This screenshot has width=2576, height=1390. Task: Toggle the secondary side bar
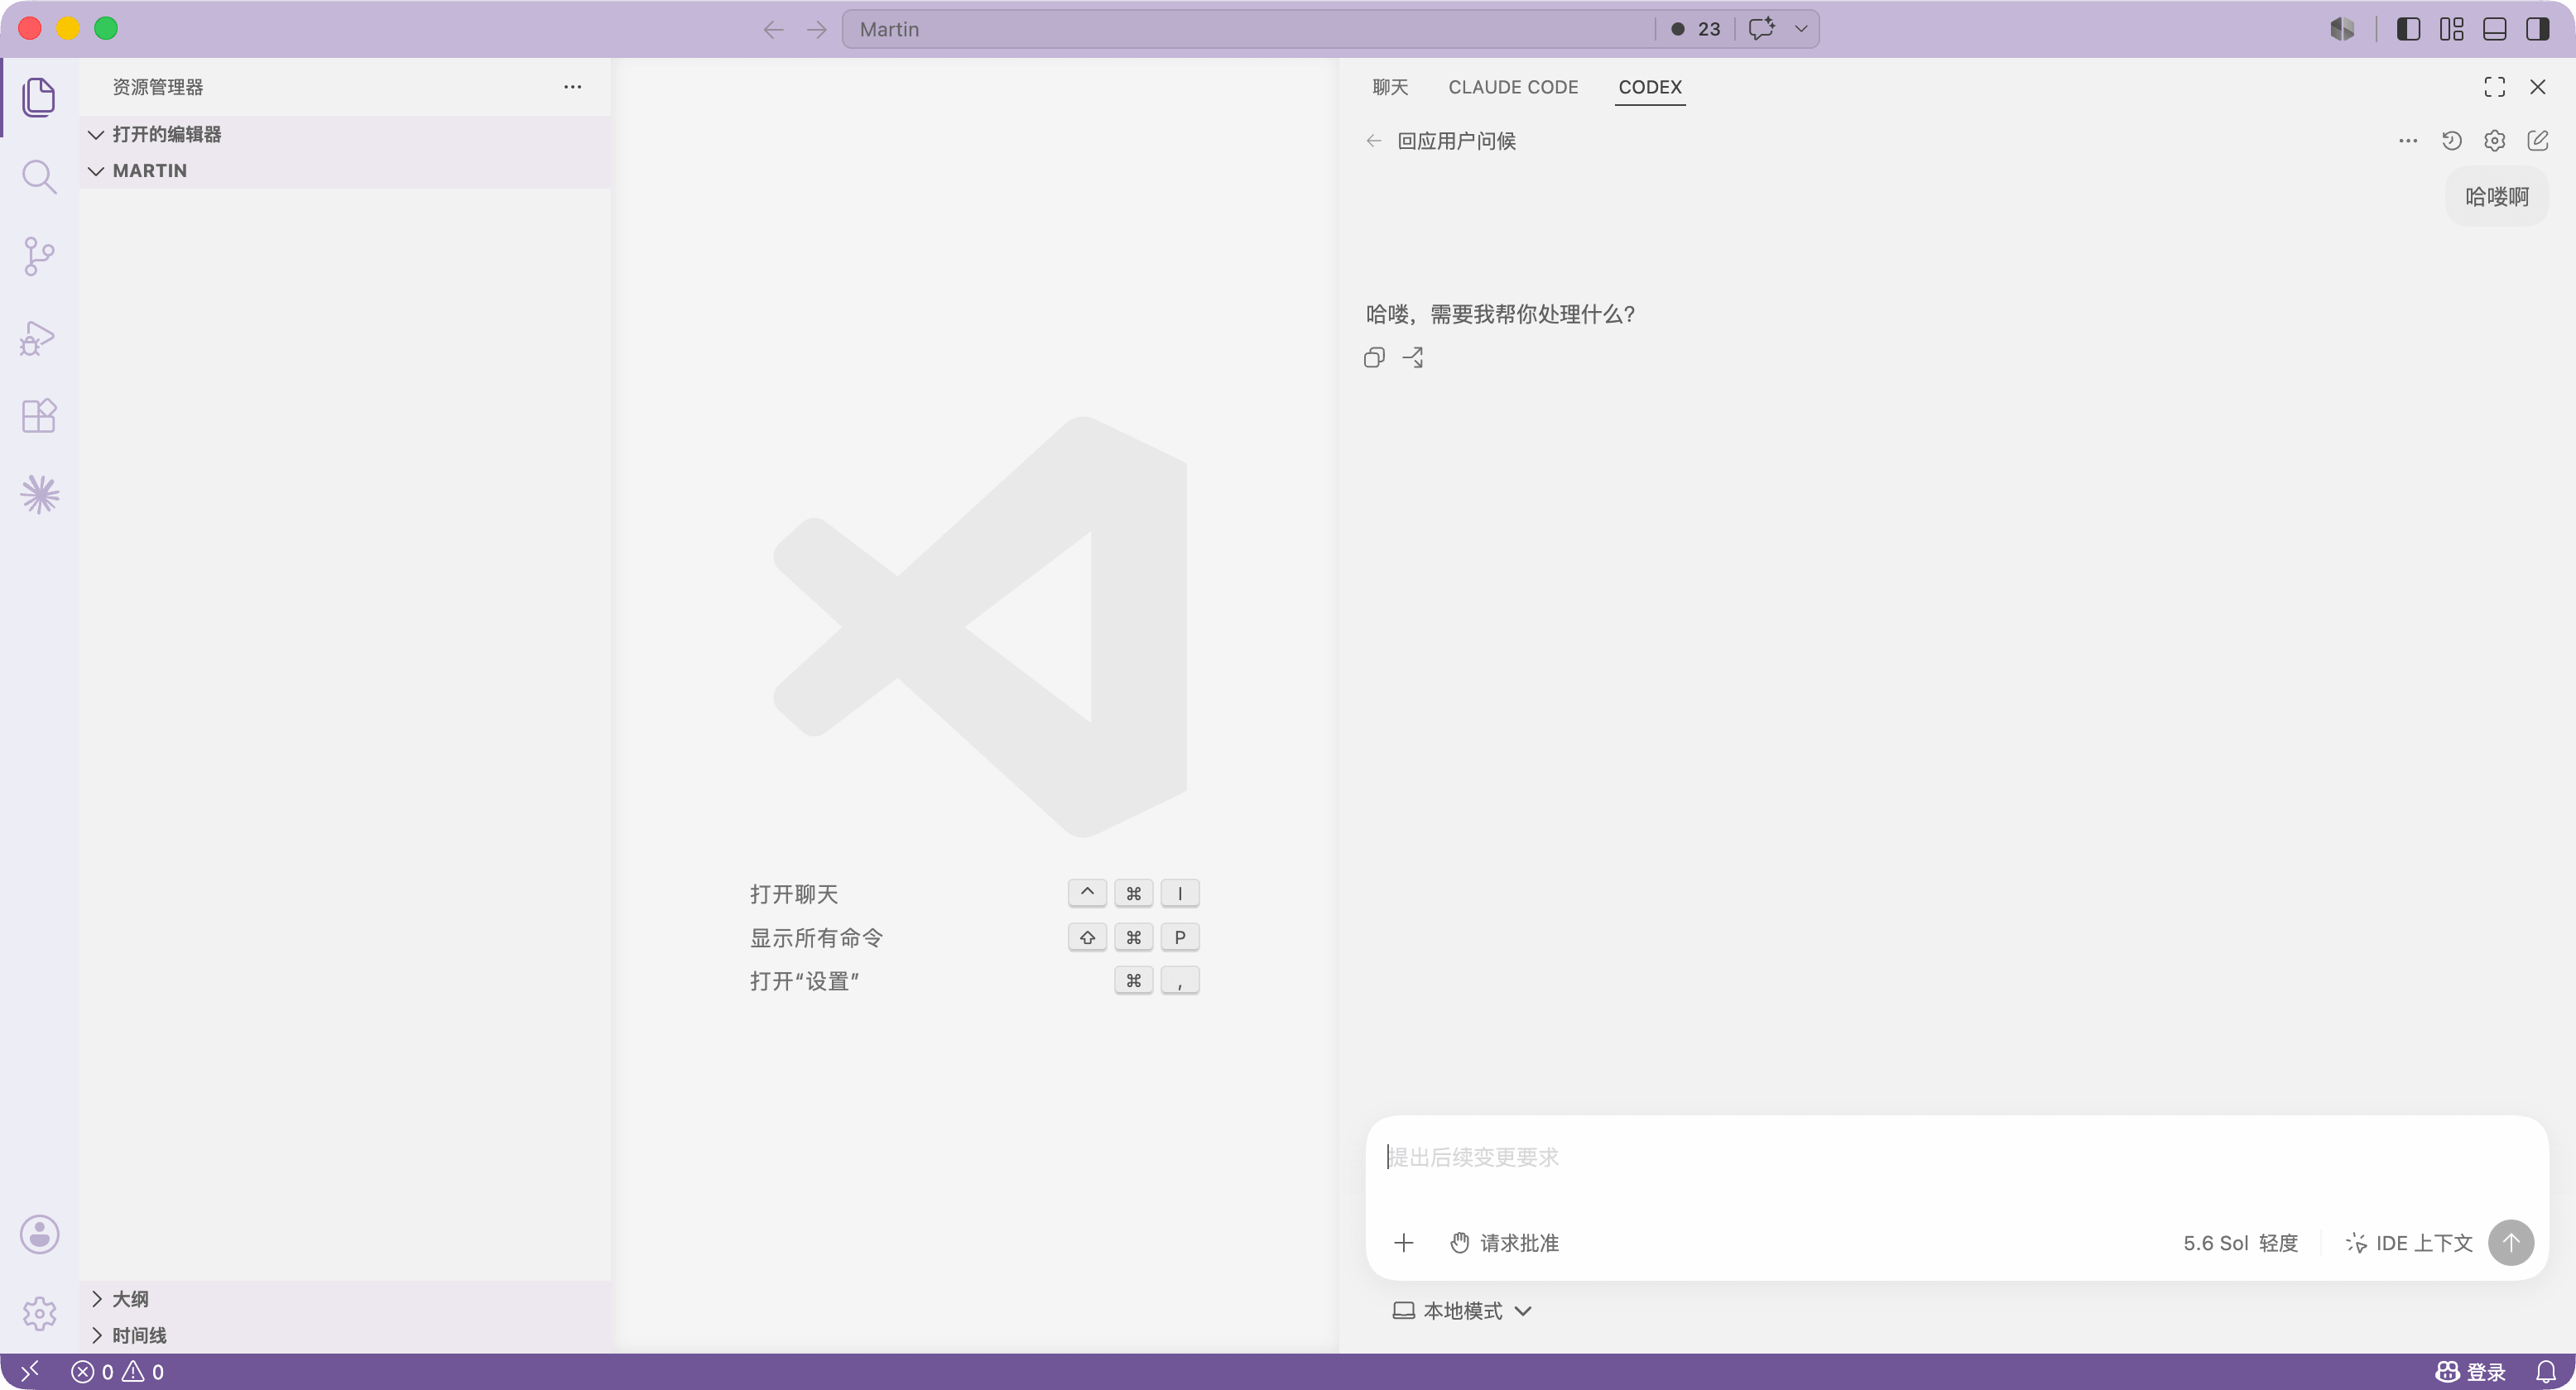coord(2537,29)
